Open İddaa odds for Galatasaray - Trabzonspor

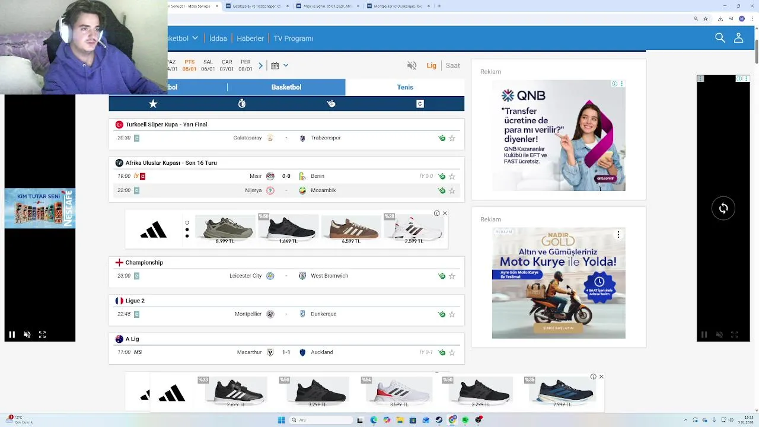(x=442, y=138)
